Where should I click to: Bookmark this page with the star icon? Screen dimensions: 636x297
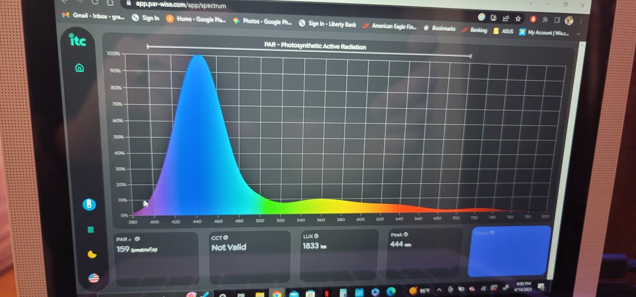pyautogui.click(x=518, y=19)
